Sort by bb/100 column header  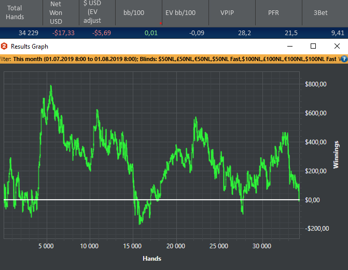click(138, 12)
